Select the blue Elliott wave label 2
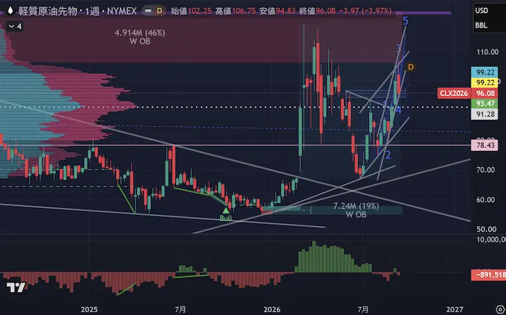 (389, 155)
